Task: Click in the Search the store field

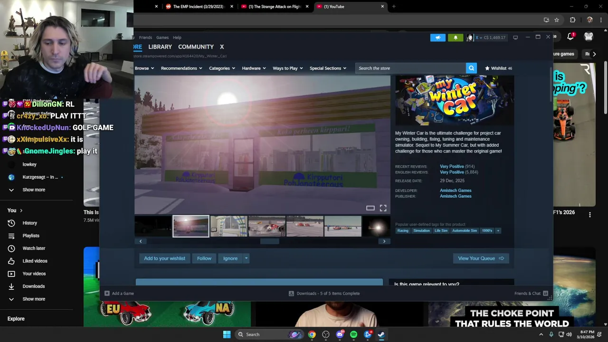Action: tap(411, 68)
